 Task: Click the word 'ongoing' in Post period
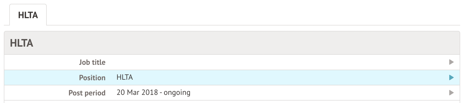[x=177, y=93]
